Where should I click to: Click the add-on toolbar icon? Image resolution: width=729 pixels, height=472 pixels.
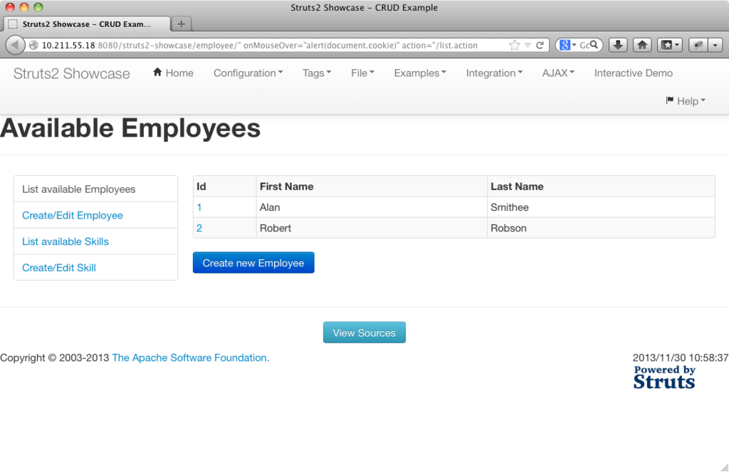[x=698, y=45]
